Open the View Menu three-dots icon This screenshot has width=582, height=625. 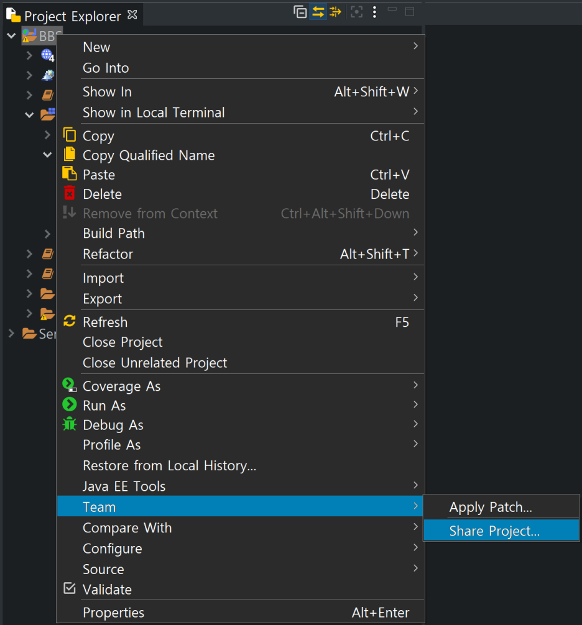[374, 12]
